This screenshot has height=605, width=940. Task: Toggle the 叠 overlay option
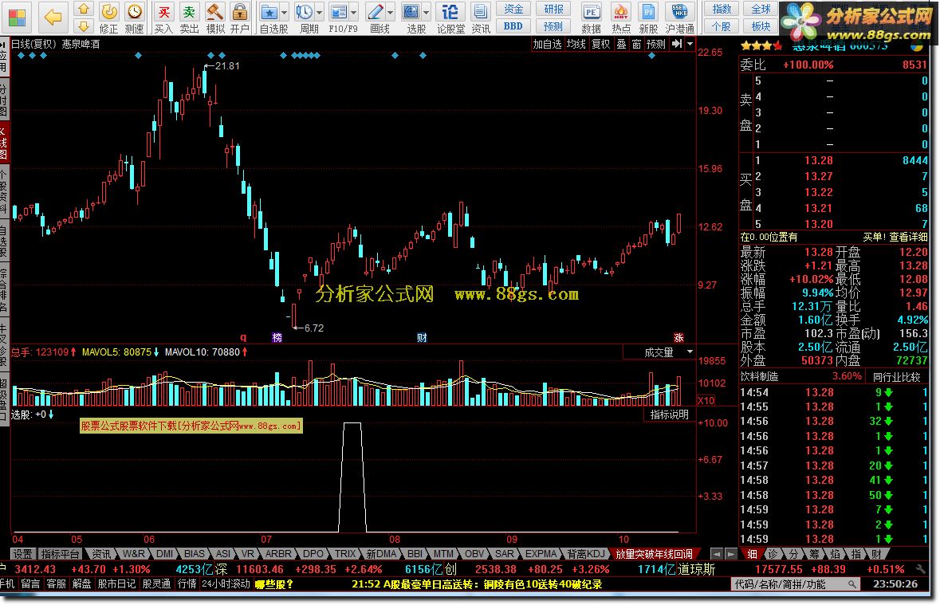point(622,44)
